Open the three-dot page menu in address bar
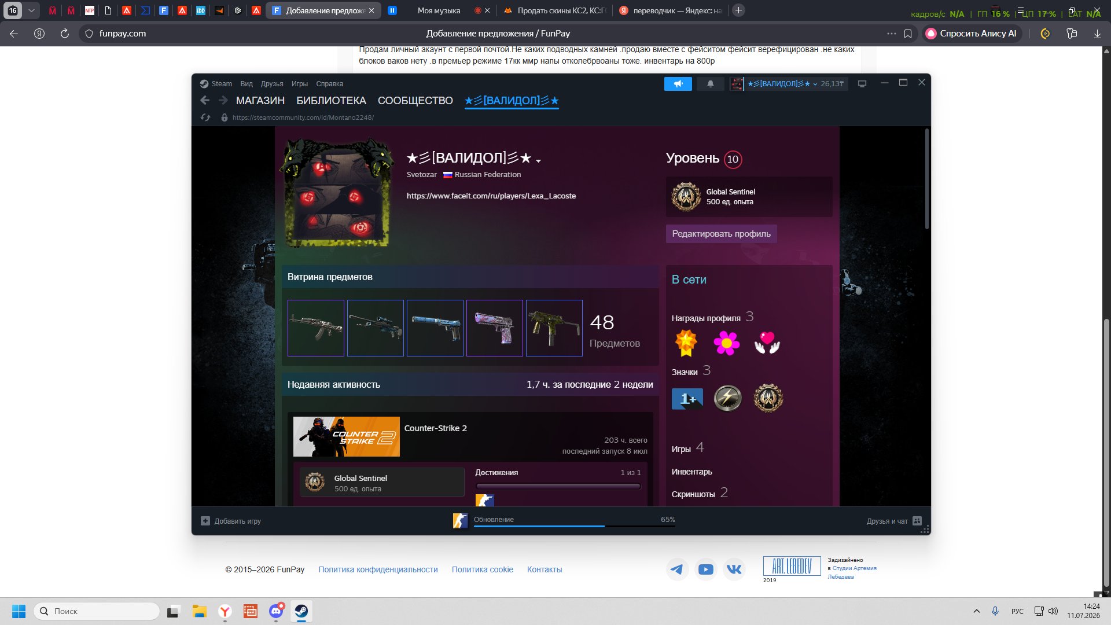1111x625 pixels. point(892,34)
